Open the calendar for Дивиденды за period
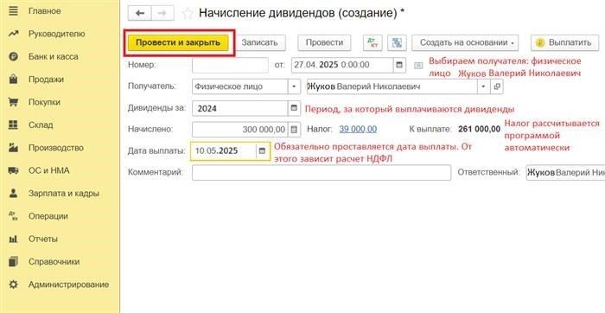605x313 pixels. tap(294, 108)
